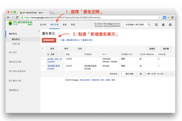Go to next results page arrow
The width and height of the screenshot is (182, 121).
click(172, 74)
